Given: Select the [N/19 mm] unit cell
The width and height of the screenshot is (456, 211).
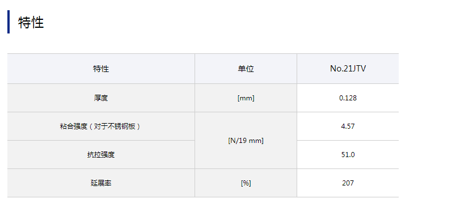Looking at the screenshot, I should [x=246, y=141].
